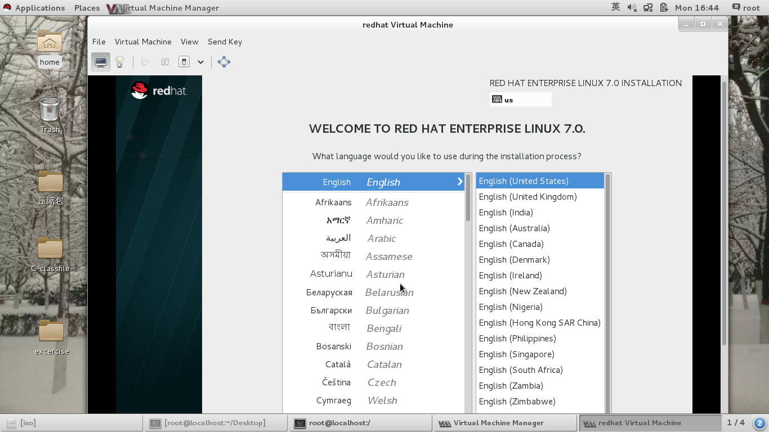Viewport: 769px width, 432px height.
Task: Select Welsh language row
Action: pyautogui.click(x=373, y=400)
